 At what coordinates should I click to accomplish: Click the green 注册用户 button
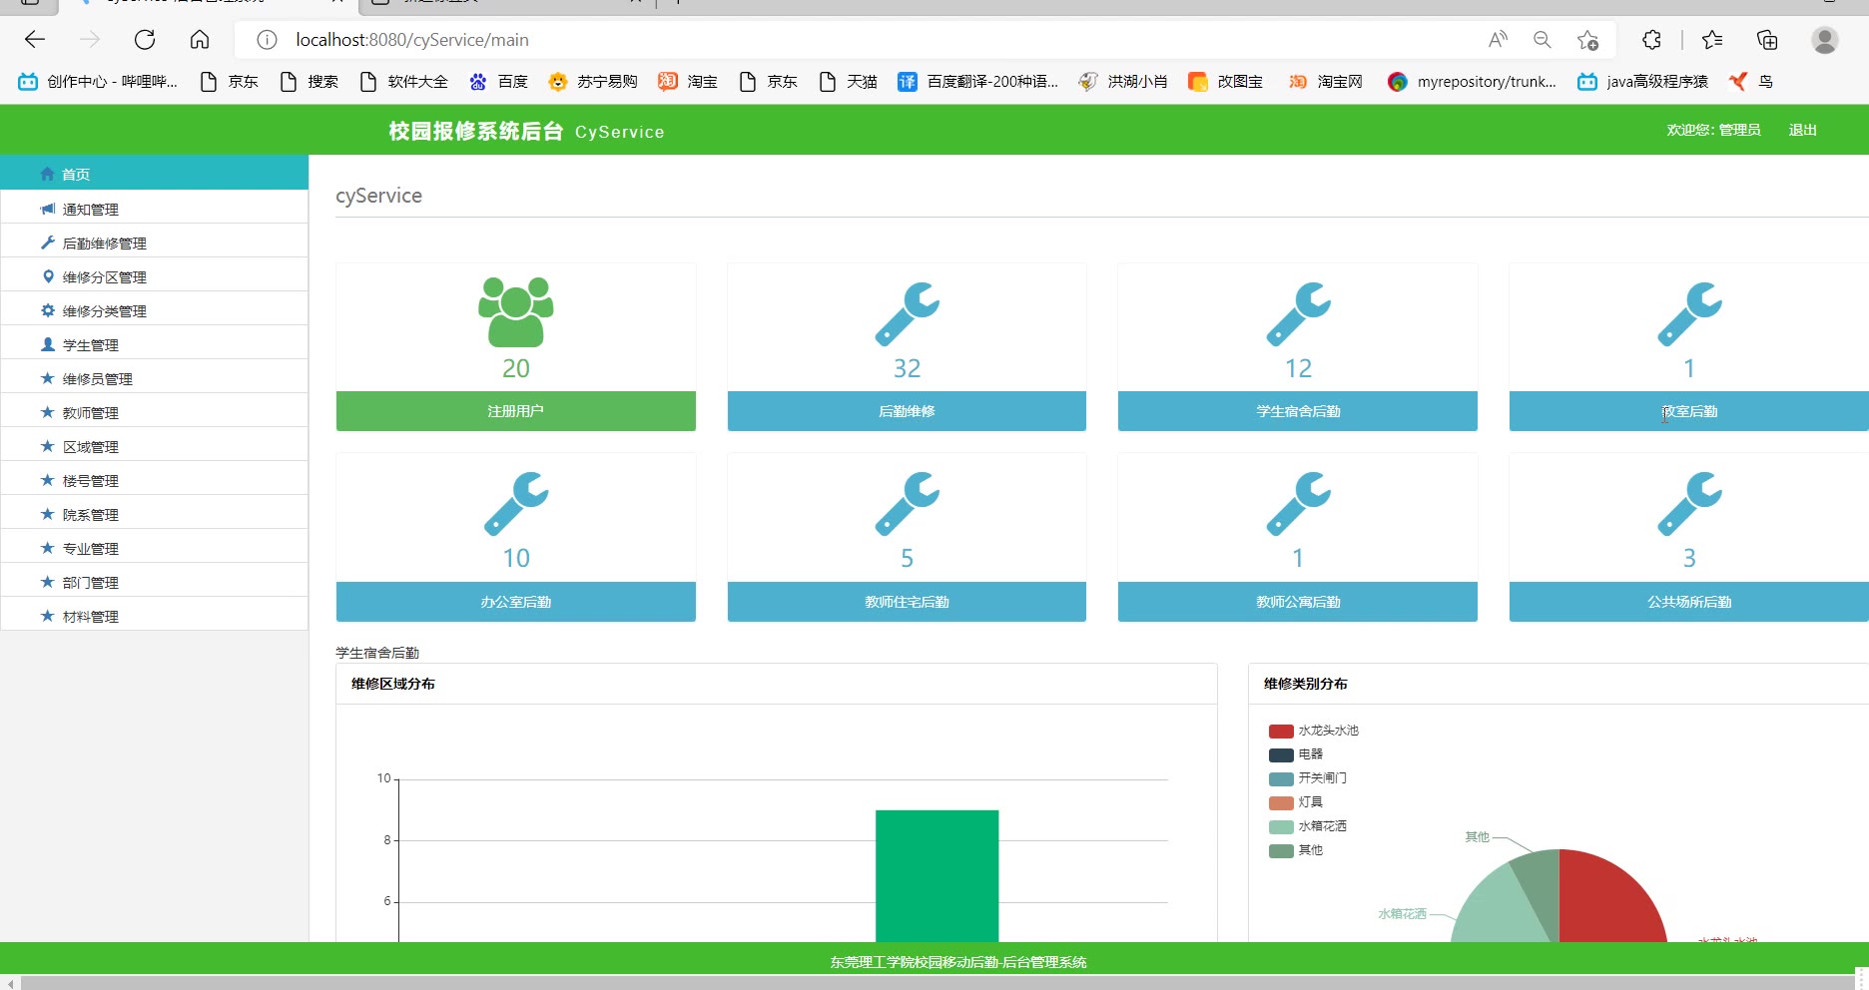tap(516, 411)
